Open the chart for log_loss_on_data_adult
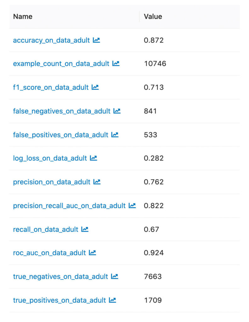 (93, 158)
